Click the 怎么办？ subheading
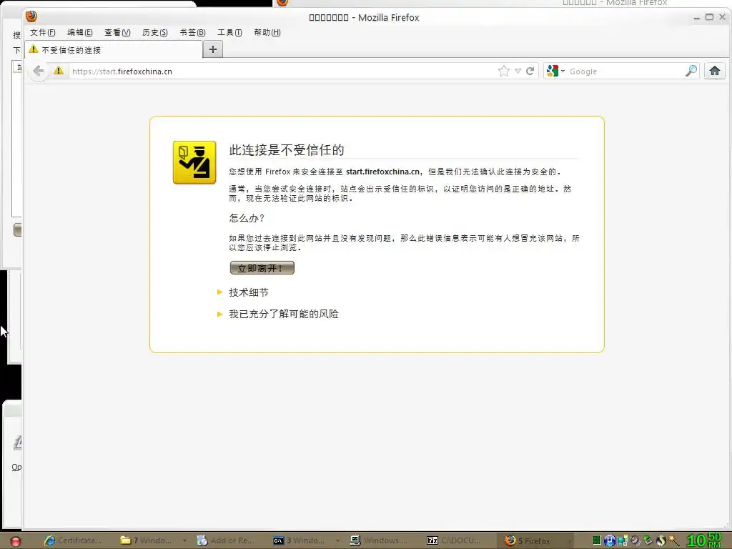This screenshot has width=732, height=549. click(x=247, y=218)
